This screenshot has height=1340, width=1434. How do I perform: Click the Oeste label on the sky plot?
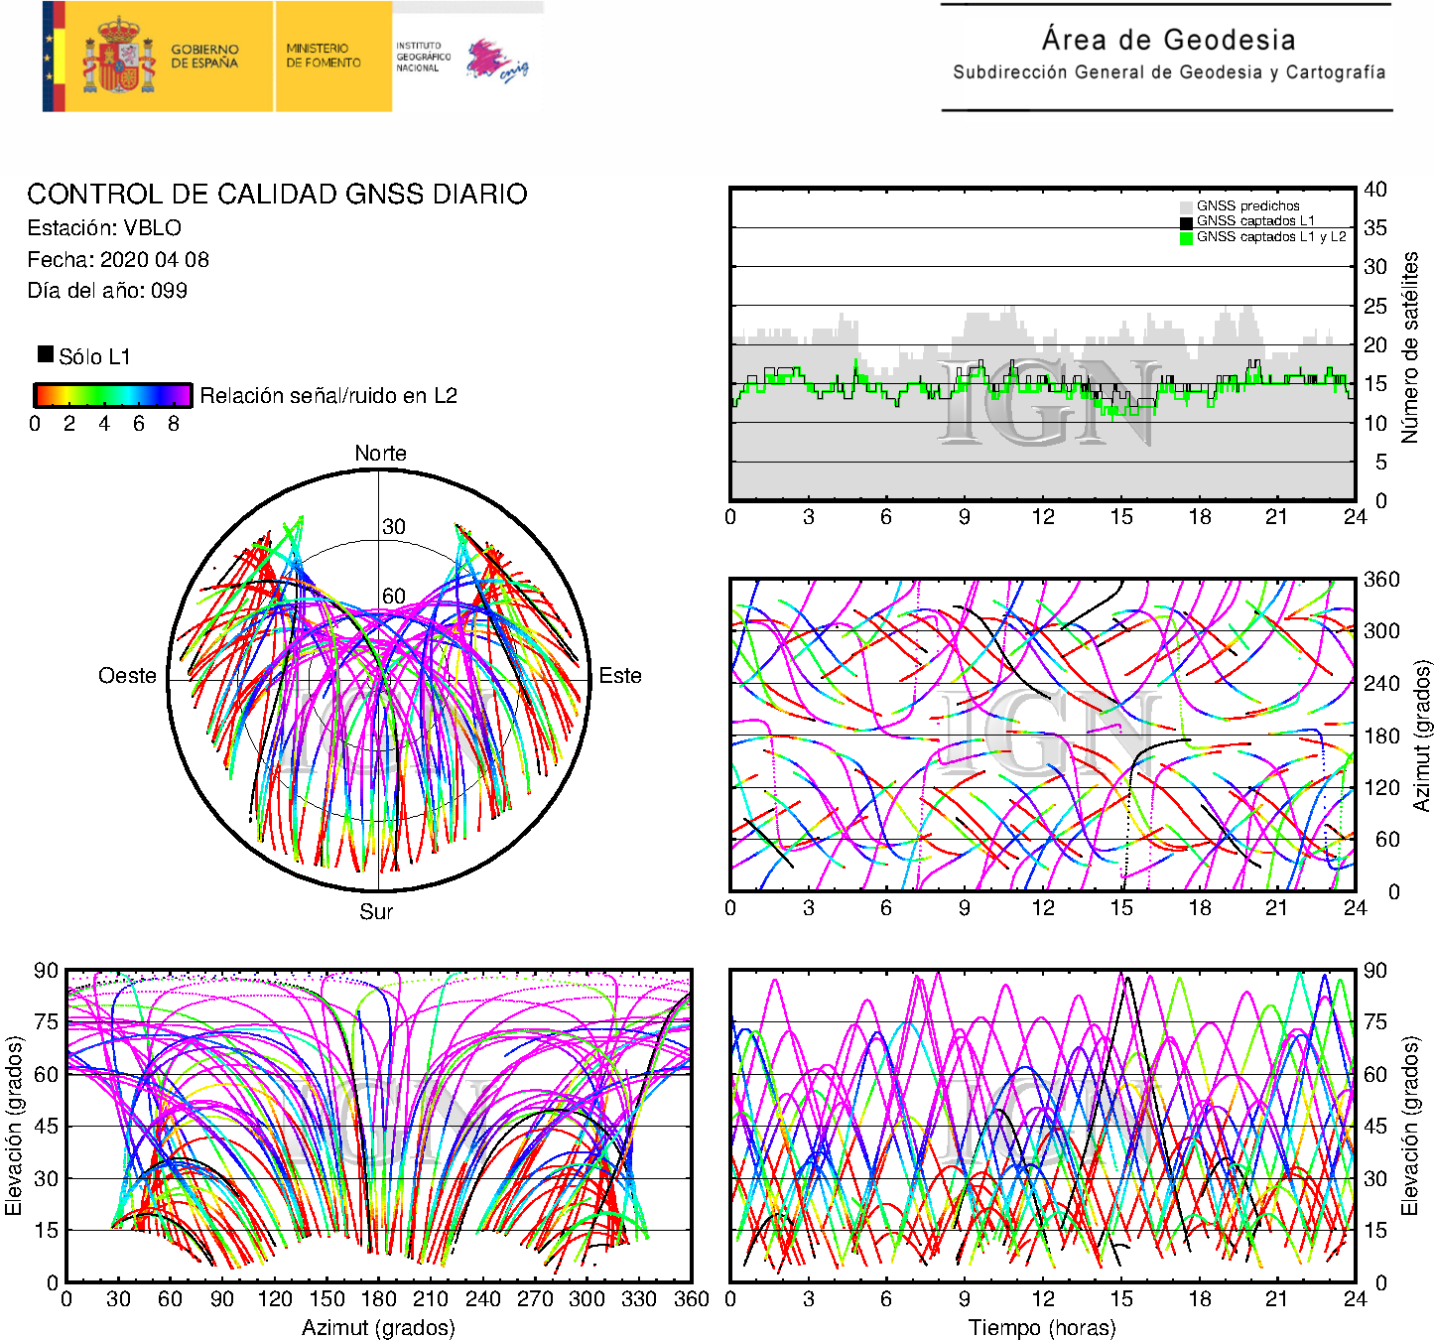pos(127,676)
